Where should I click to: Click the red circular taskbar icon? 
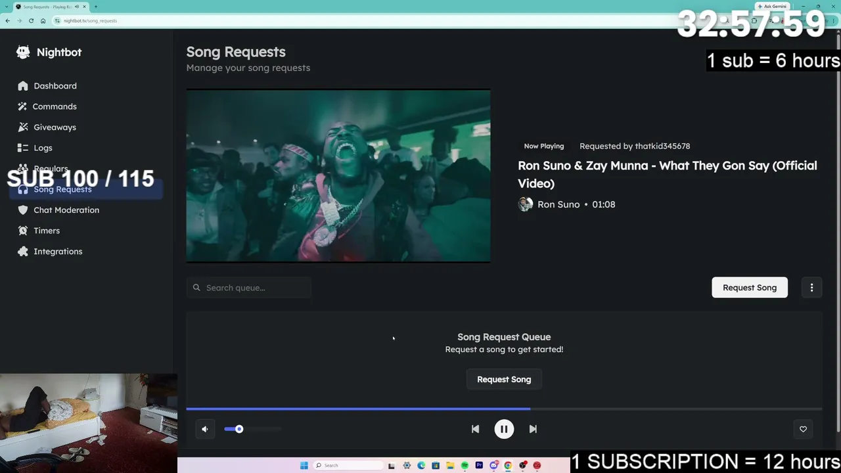[x=537, y=466]
